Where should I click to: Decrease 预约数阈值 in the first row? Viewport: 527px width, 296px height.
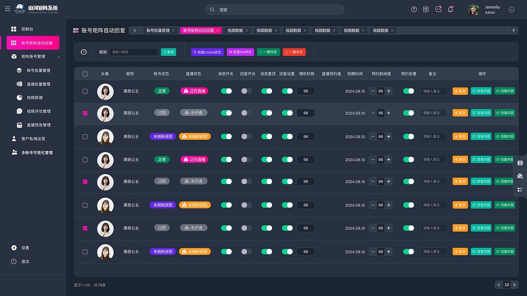(x=373, y=91)
